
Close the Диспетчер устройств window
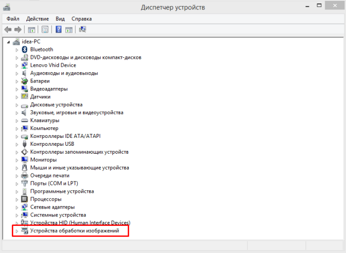click(x=335, y=5)
